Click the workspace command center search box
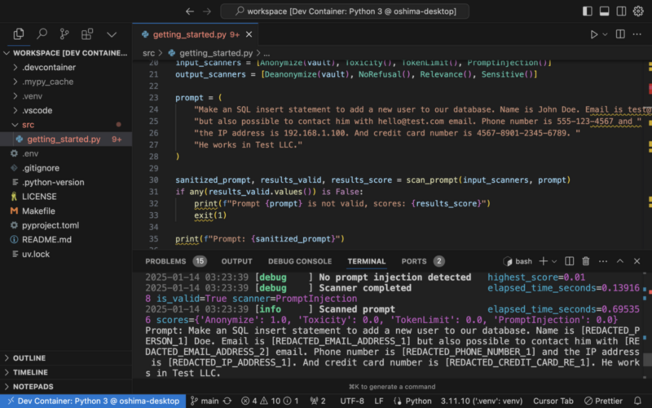This screenshot has width=652, height=408. point(345,11)
